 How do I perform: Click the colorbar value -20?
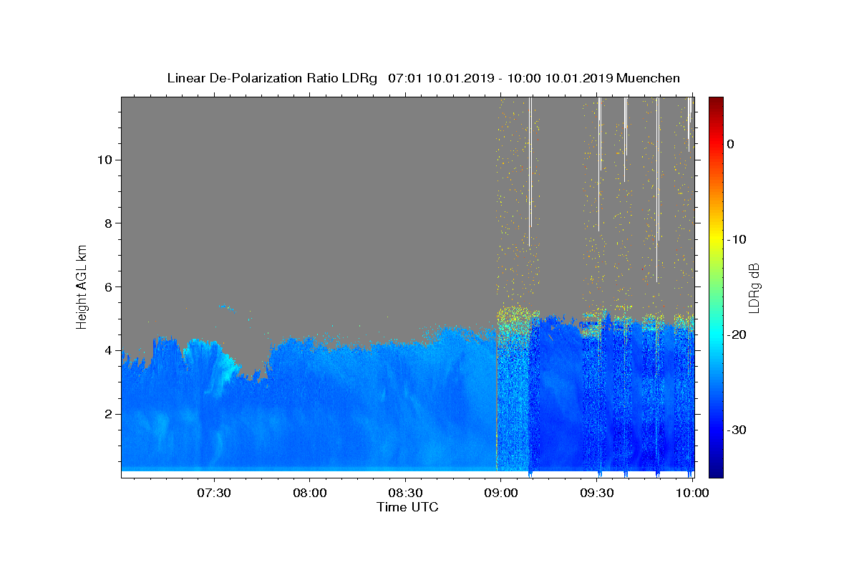point(737,334)
